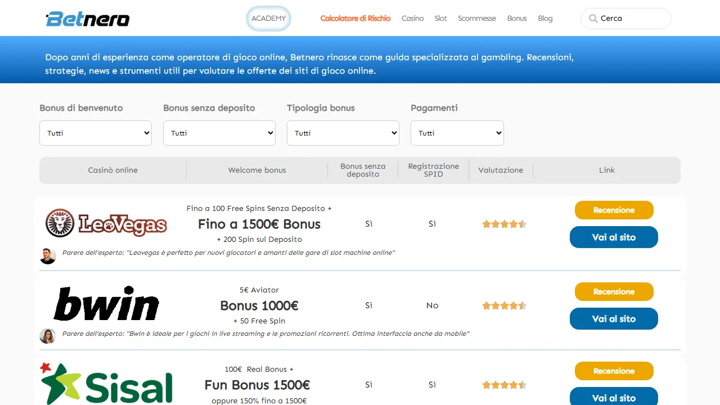Click the bwin expert avatar photo
Image resolution: width=720 pixels, height=405 pixels.
coord(48,336)
